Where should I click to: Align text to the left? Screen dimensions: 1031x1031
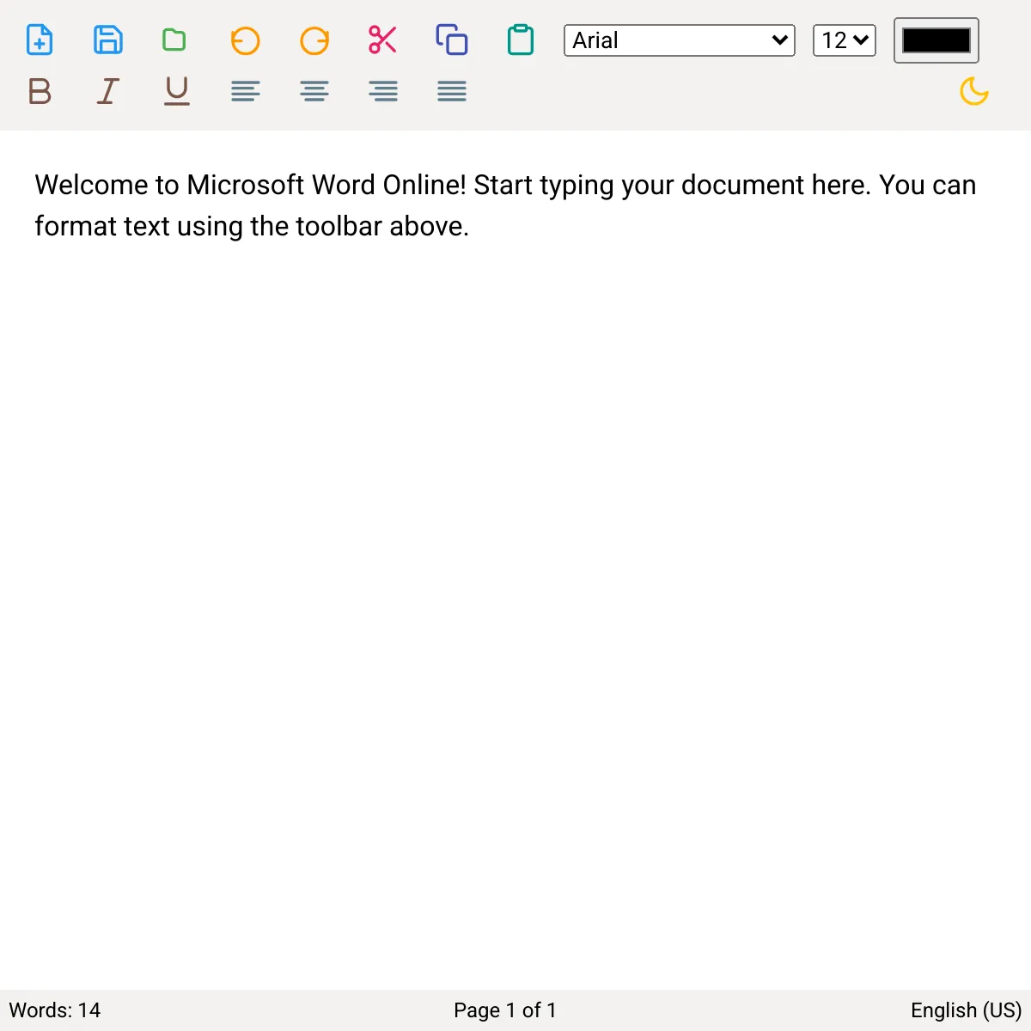pos(246,91)
